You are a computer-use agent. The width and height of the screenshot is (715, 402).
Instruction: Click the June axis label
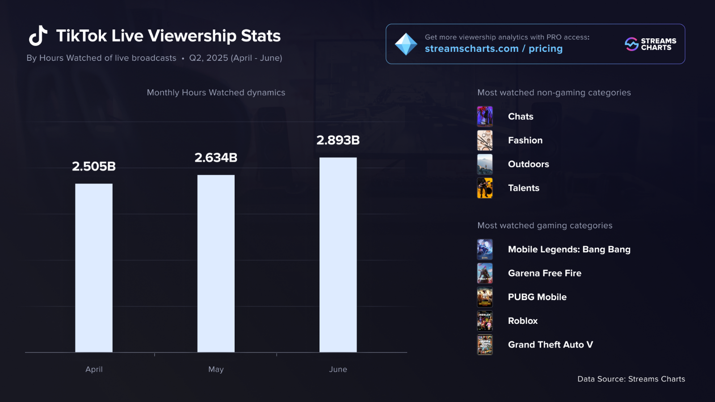[x=338, y=369]
